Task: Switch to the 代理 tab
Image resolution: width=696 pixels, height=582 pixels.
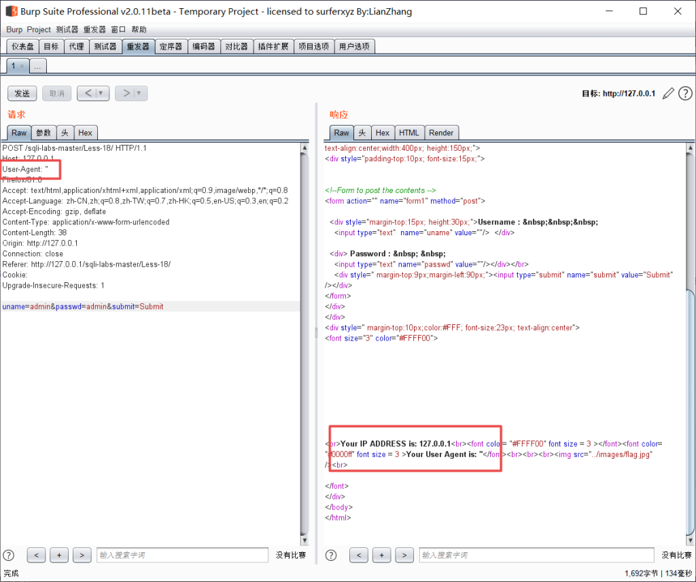Action: pos(76,47)
